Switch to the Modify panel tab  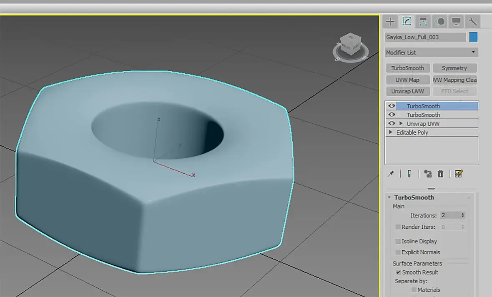pos(407,22)
